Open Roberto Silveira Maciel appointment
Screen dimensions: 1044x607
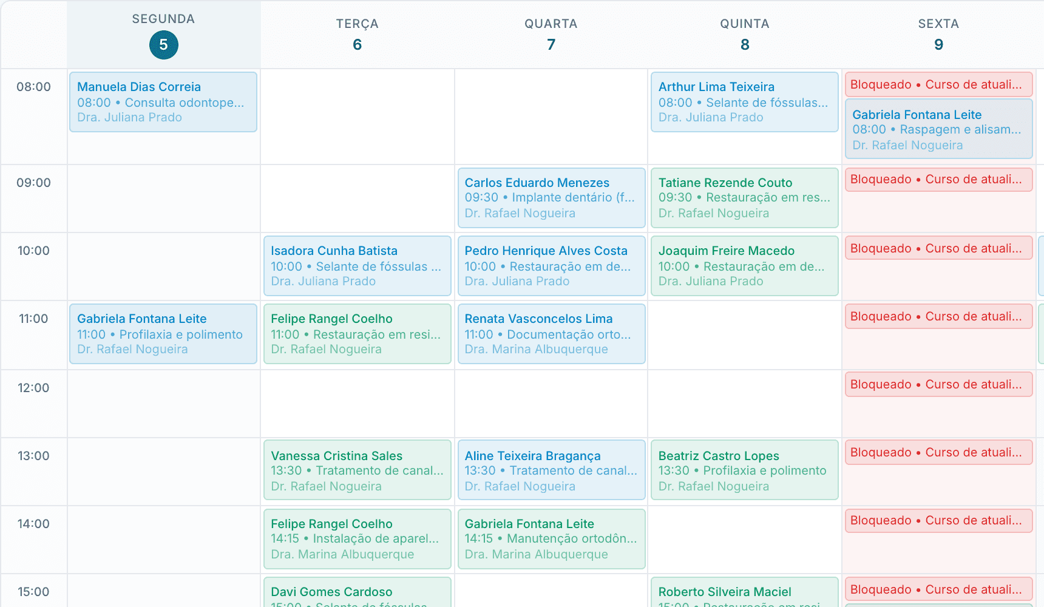pos(745,592)
